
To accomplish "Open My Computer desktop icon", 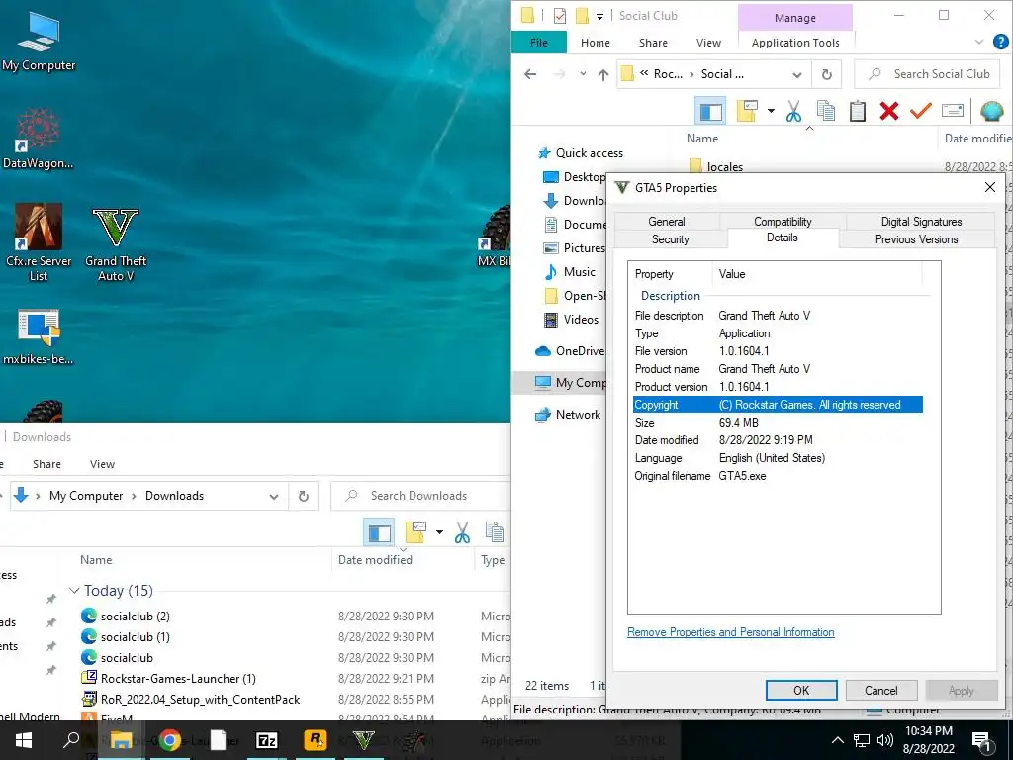I will click(39, 41).
